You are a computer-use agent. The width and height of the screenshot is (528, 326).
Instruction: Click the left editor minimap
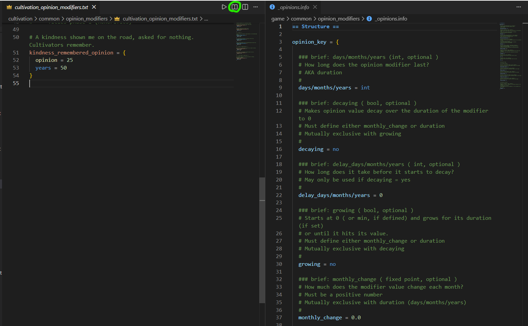[x=246, y=41]
